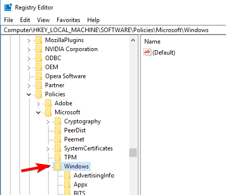Click the Microsoft folder icon
Viewport: 226px width, 195px height.
coord(48,113)
